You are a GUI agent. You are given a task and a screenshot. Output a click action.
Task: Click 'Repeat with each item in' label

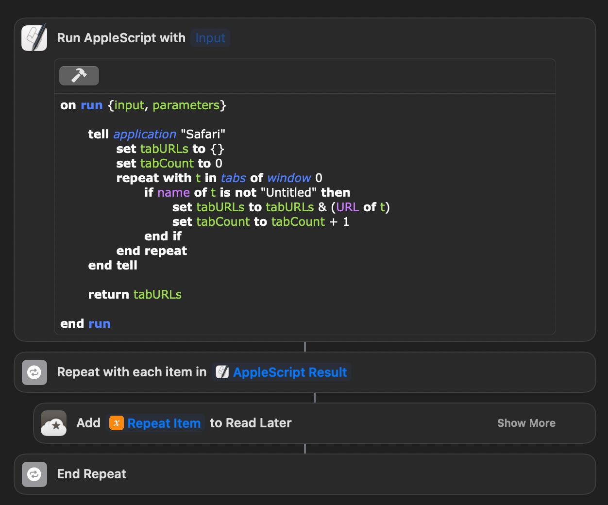click(132, 372)
